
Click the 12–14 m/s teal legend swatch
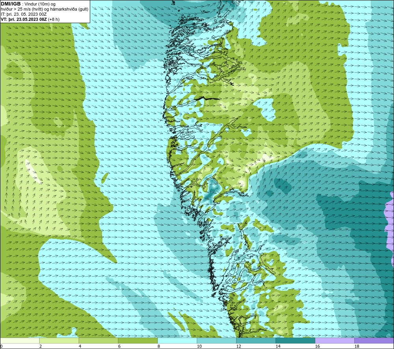256,341
